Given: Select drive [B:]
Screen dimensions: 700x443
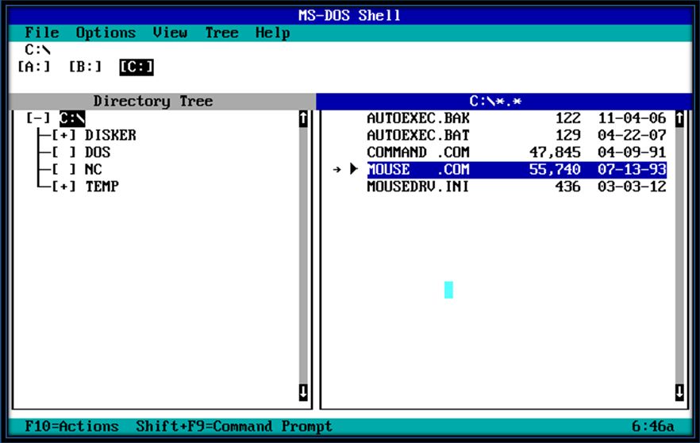Looking at the screenshot, I should click(85, 67).
